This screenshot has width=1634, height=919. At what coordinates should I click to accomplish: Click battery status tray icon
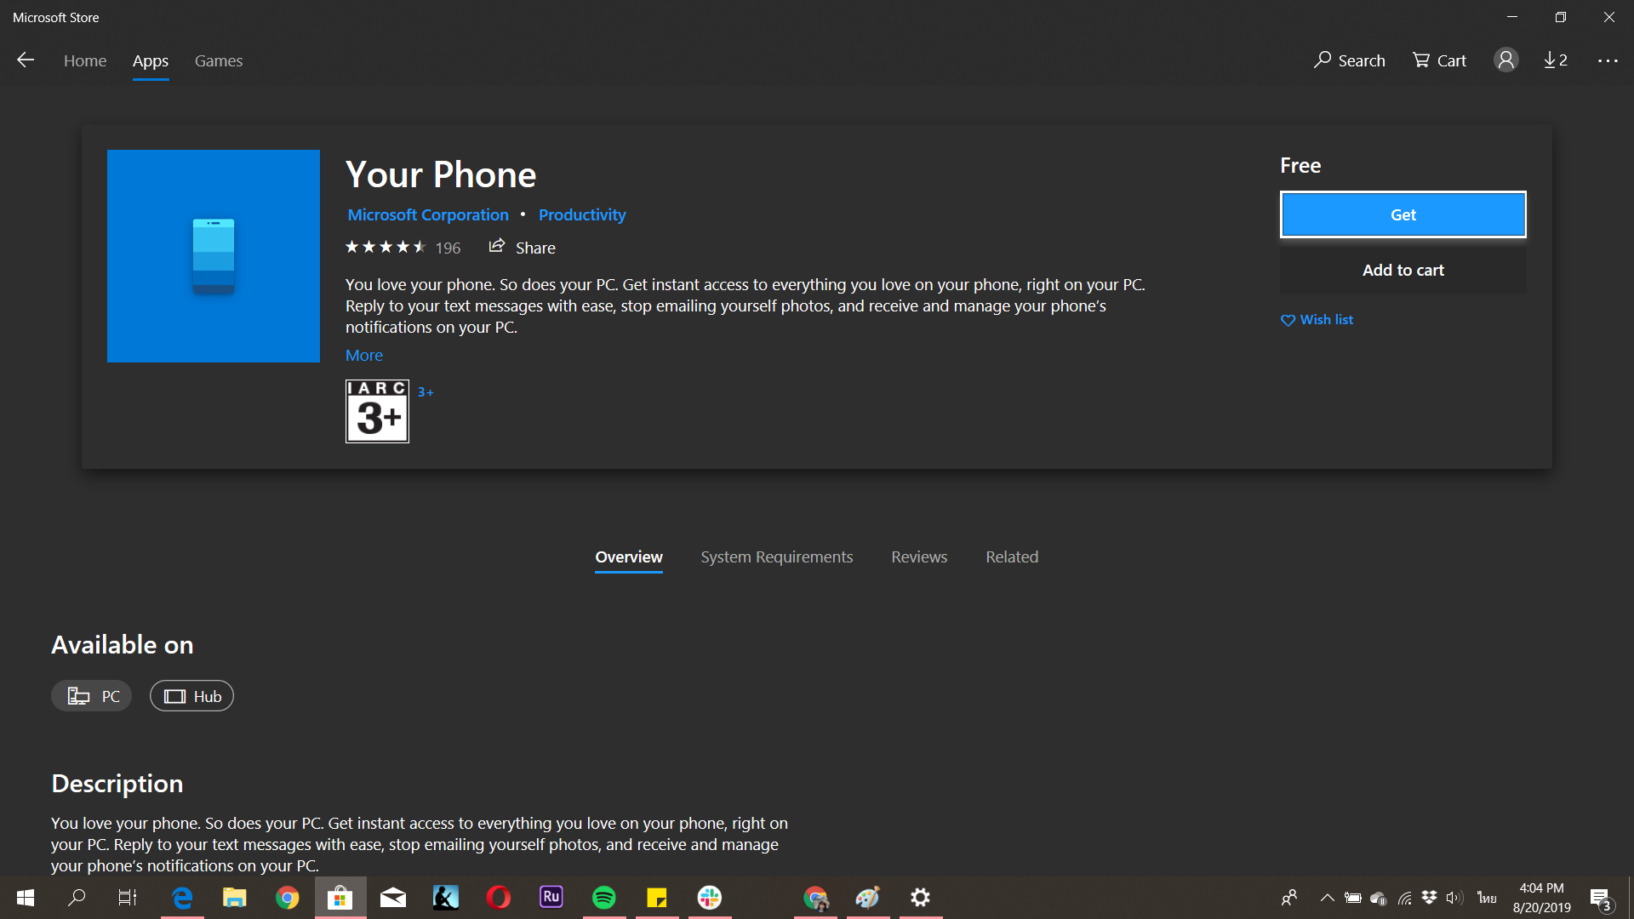(x=1352, y=898)
